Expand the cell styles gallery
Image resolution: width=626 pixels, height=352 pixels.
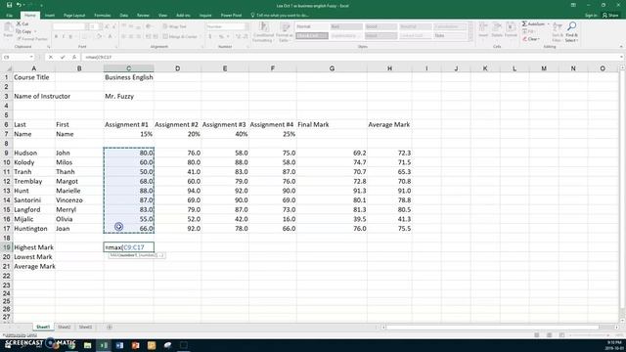tap(470, 38)
